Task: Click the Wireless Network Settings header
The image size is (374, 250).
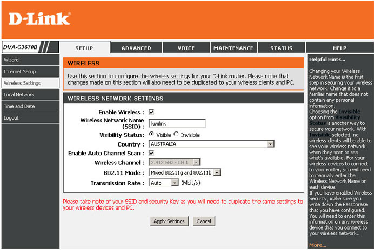Action: [184, 98]
